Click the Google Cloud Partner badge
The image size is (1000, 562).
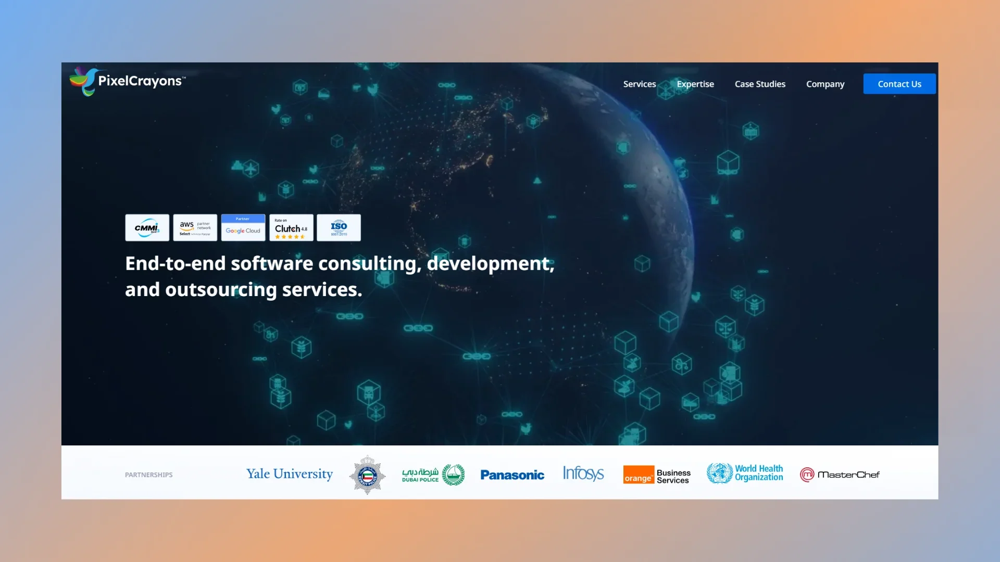tap(243, 228)
